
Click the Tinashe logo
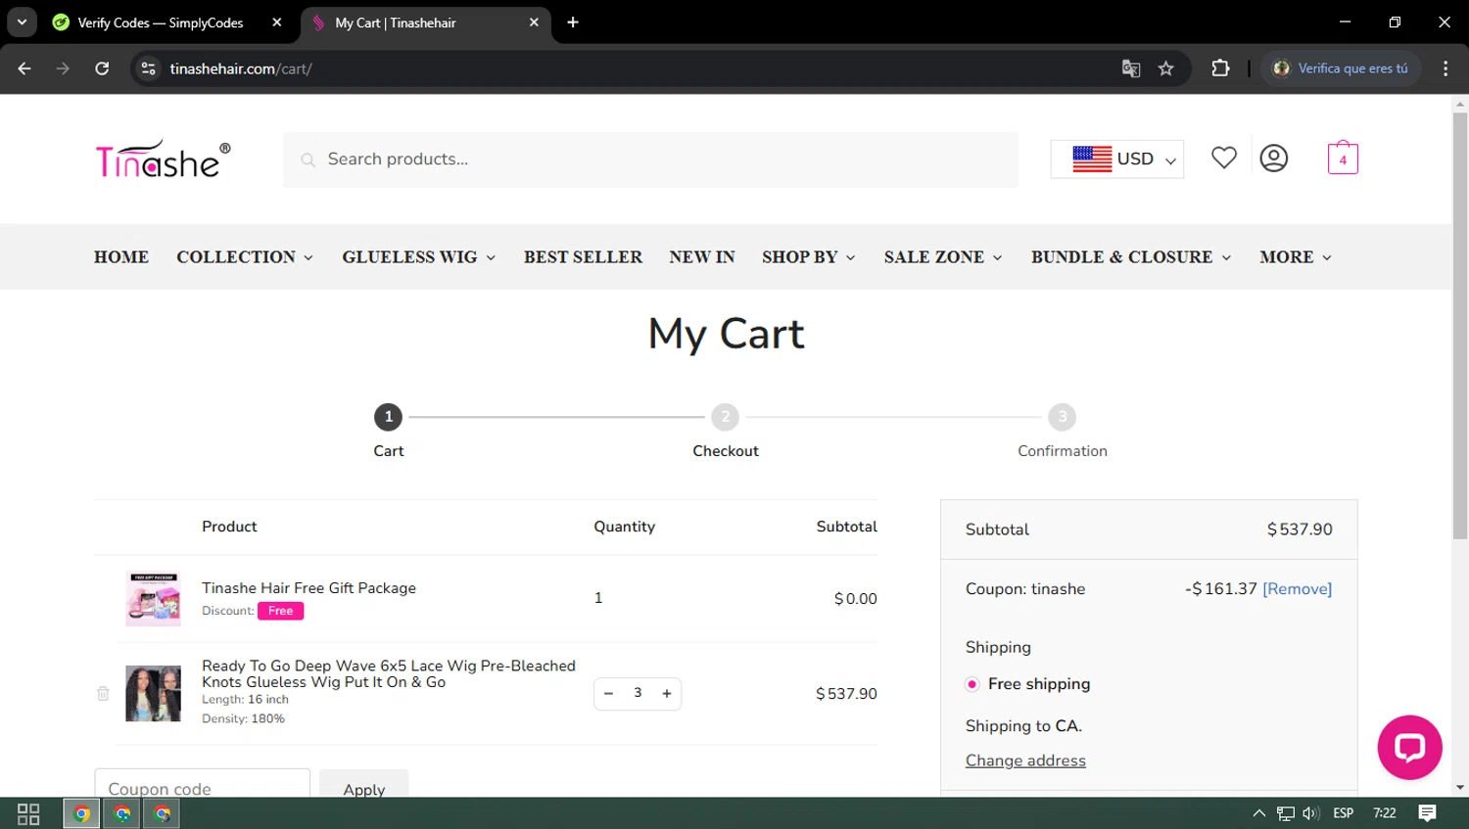(163, 159)
